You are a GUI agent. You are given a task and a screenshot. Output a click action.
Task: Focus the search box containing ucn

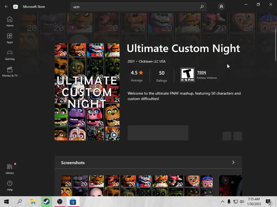(138, 7)
